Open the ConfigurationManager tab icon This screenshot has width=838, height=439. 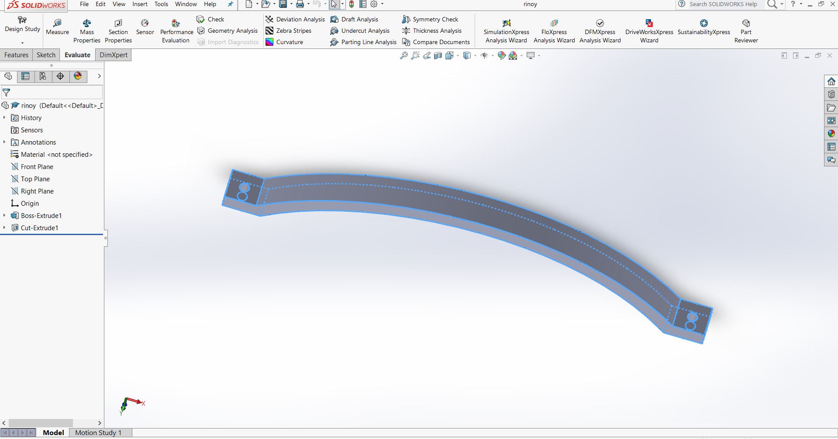coord(43,76)
